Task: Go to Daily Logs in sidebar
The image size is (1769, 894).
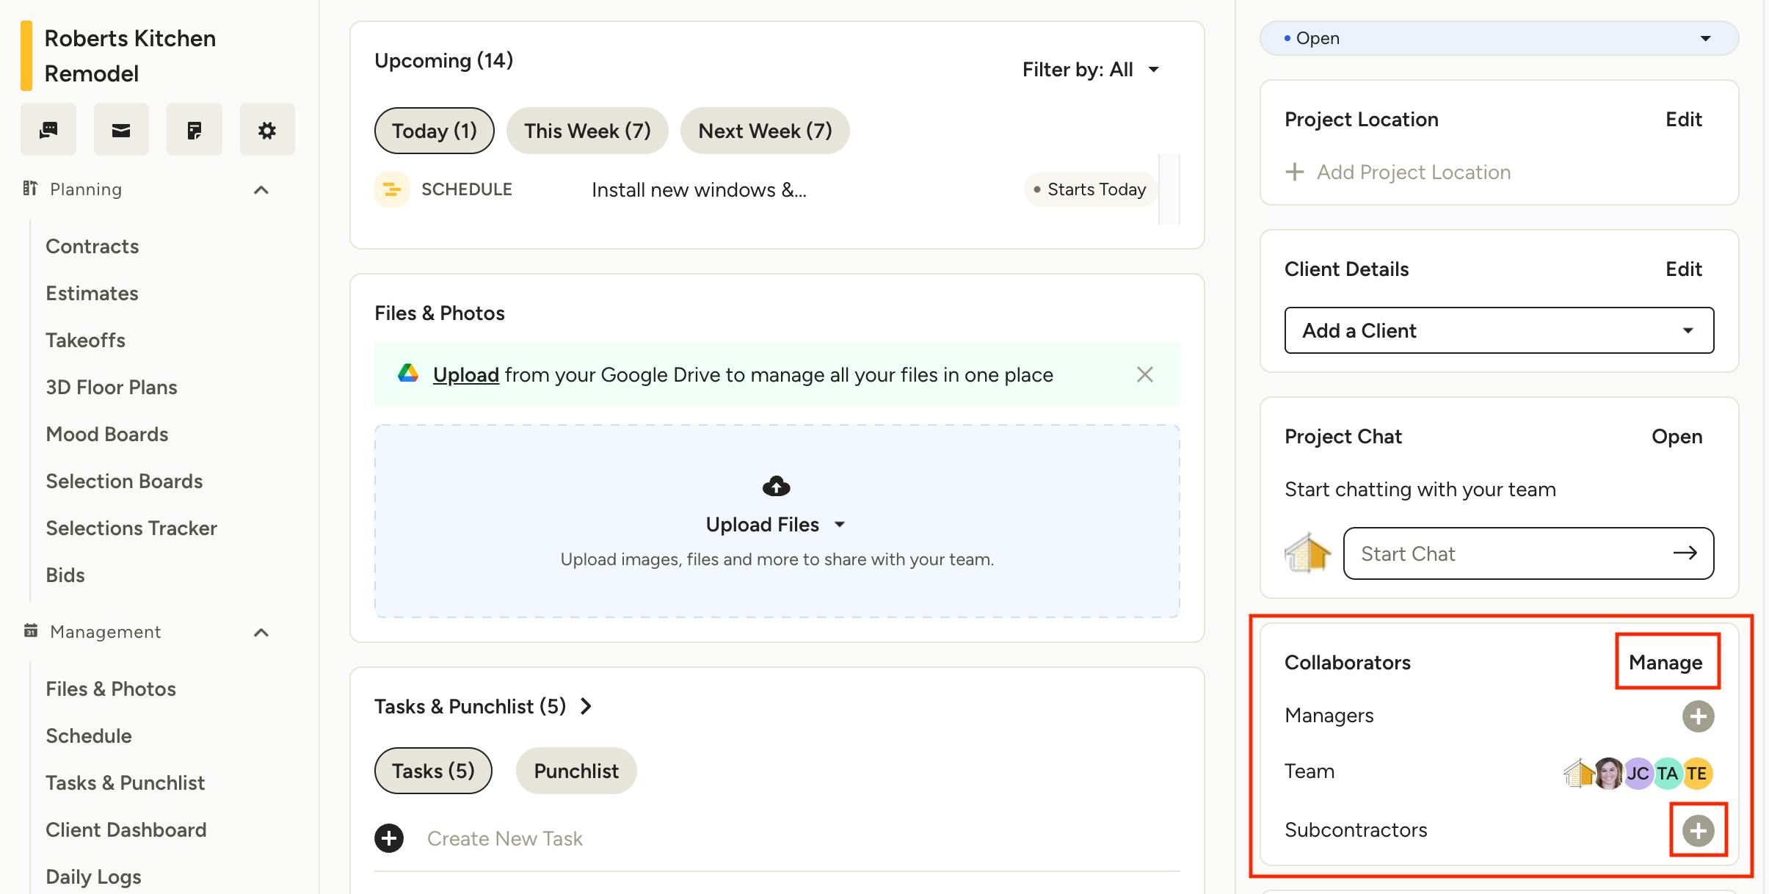Action: pyautogui.click(x=93, y=876)
